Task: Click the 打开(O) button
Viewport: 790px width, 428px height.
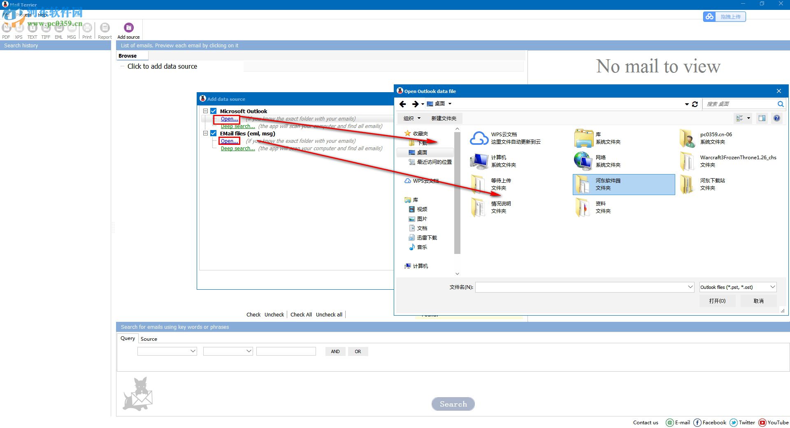Action: point(717,301)
